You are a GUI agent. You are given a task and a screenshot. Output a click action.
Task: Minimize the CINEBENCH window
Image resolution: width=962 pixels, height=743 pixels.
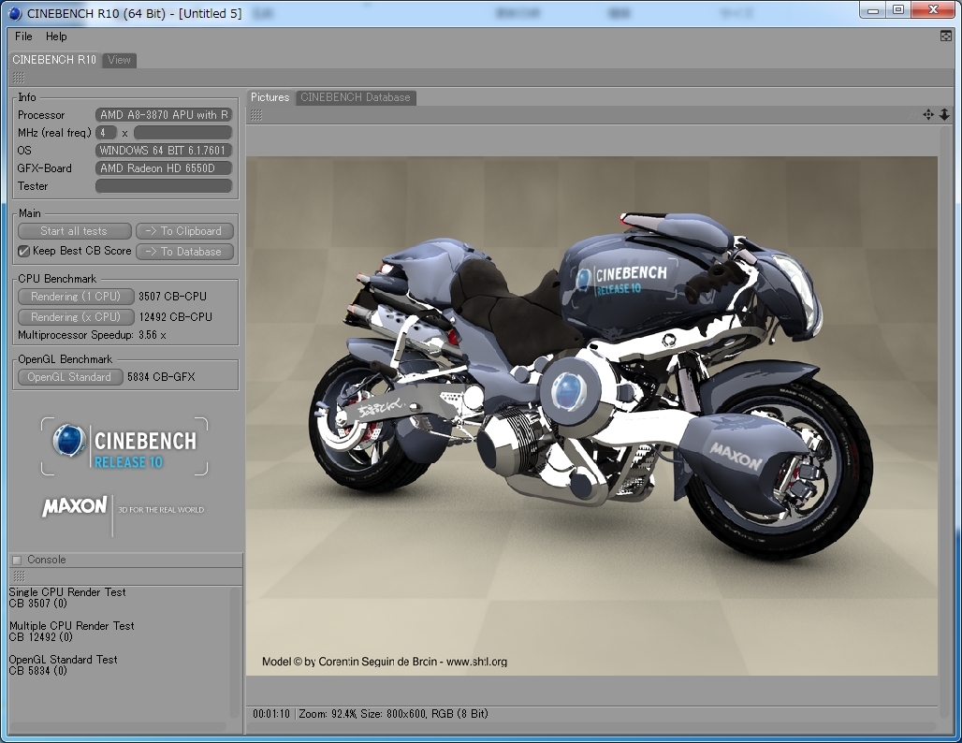point(873,9)
